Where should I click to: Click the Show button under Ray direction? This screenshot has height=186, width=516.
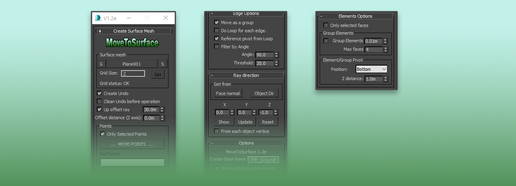coord(224,122)
